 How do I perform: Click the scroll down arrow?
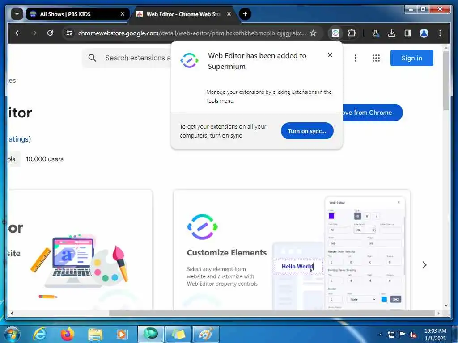(446, 305)
